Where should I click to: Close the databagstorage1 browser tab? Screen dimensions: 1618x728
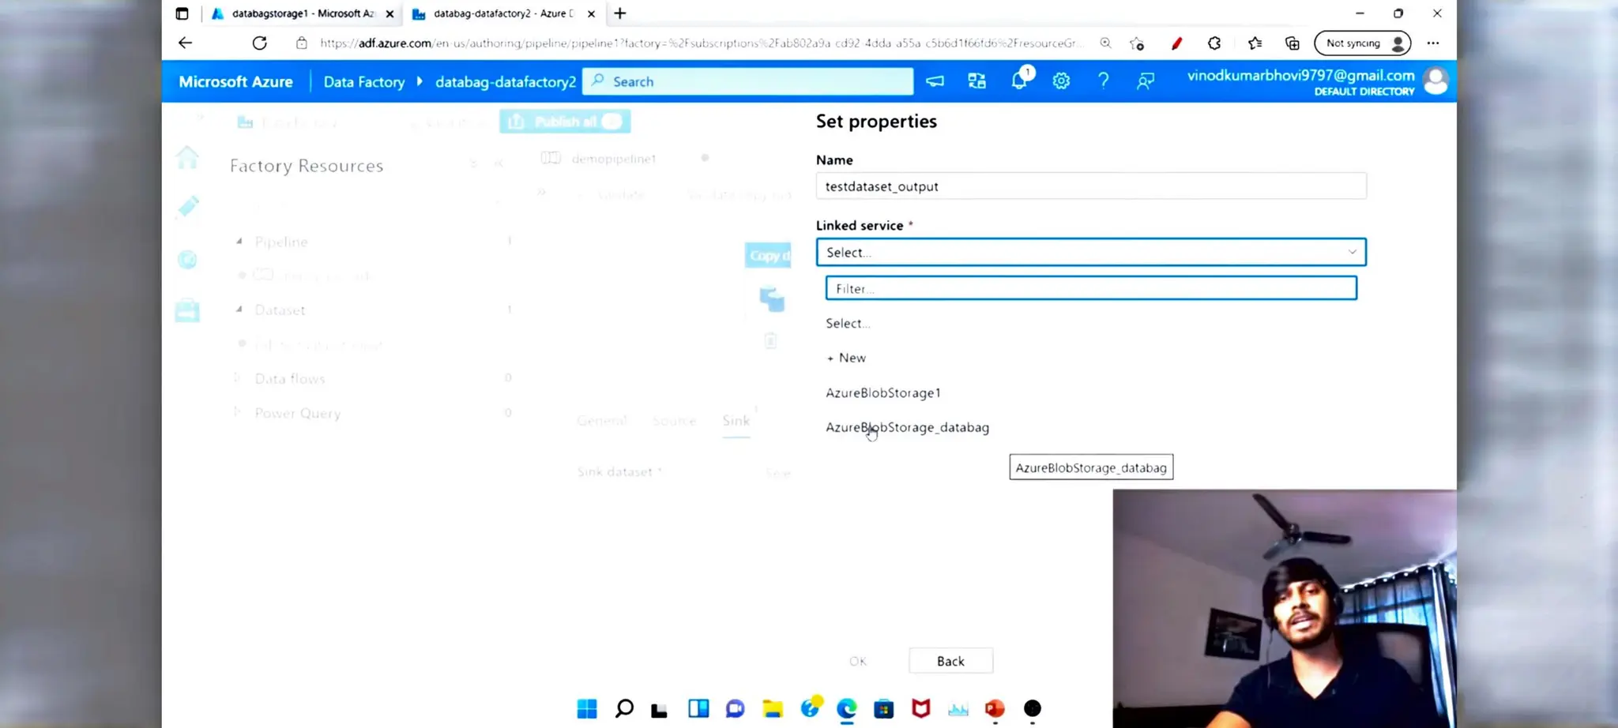389,13
